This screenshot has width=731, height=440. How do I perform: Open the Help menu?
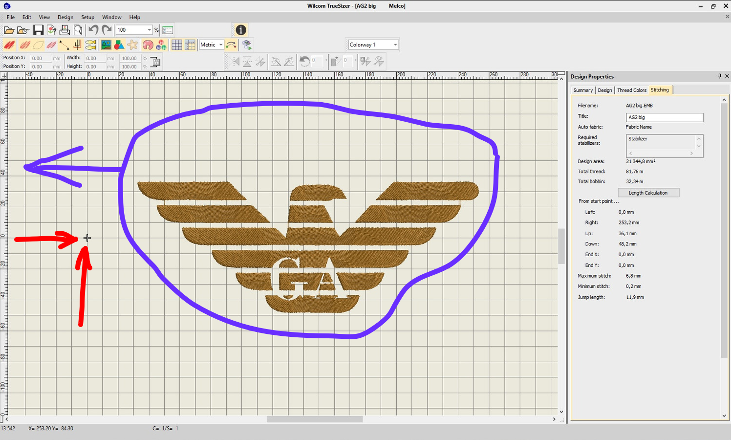click(x=135, y=17)
